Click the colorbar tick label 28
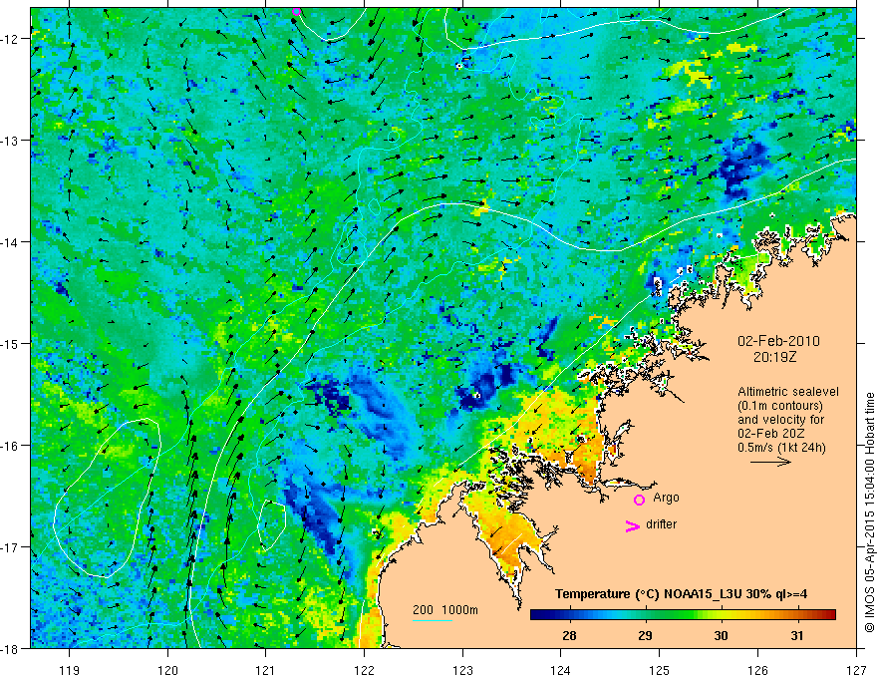This screenshot has height=678, width=877. pyautogui.click(x=569, y=636)
